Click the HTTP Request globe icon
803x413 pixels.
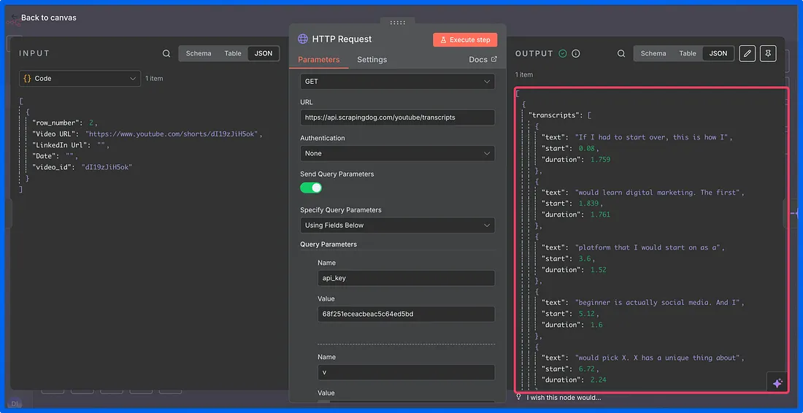click(x=303, y=39)
